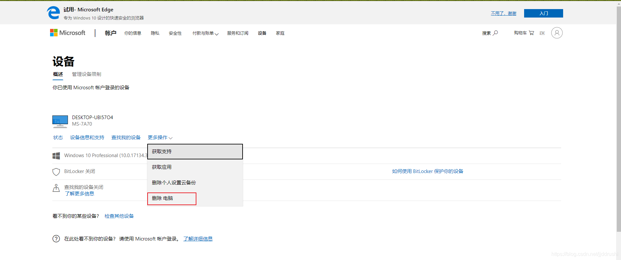Open the search magnifier icon
621x260 pixels.
click(x=495, y=33)
